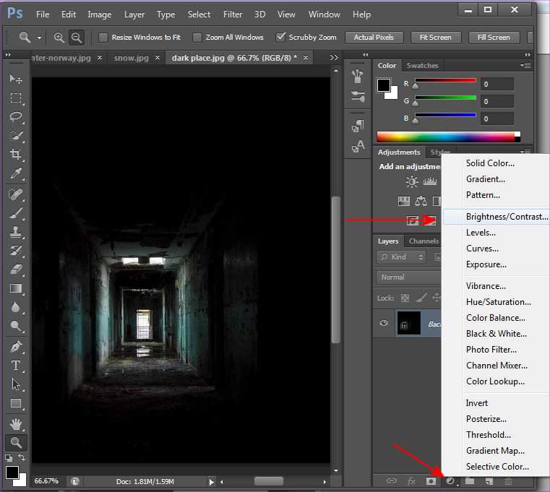Choose the Horizontal Type tool
The height and width of the screenshot is (492, 550).
[x=16, y=366]
